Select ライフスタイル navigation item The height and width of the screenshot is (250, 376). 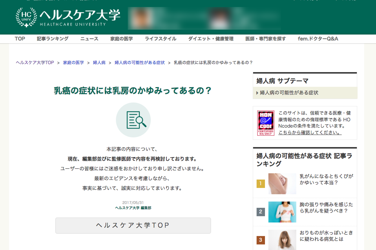(160, 39)
